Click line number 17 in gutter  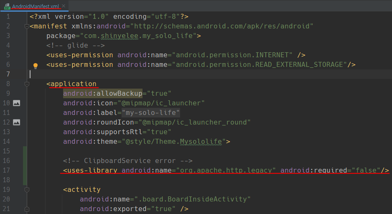coord(7,170)
